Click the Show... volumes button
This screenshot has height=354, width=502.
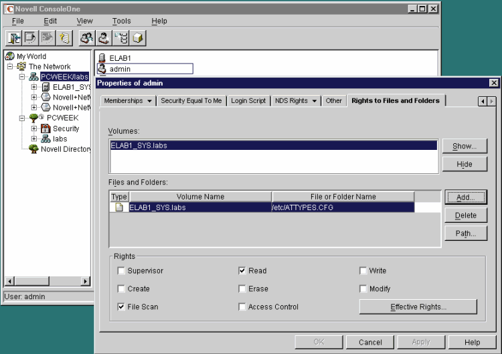(465, 147)
